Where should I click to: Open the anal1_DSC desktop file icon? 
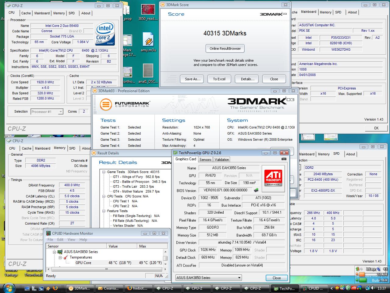pyautogui.click(x=147, y=73)
